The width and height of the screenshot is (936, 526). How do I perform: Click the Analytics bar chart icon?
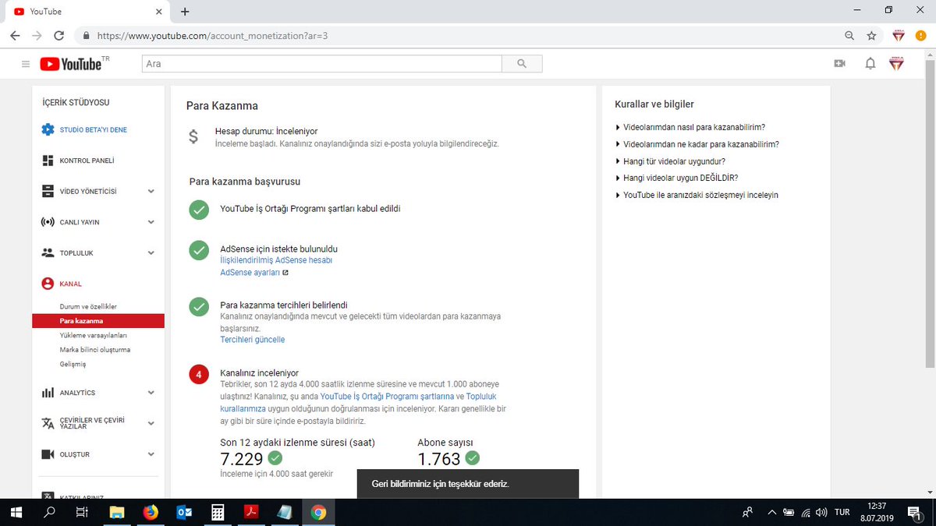(x=48, y=393)
